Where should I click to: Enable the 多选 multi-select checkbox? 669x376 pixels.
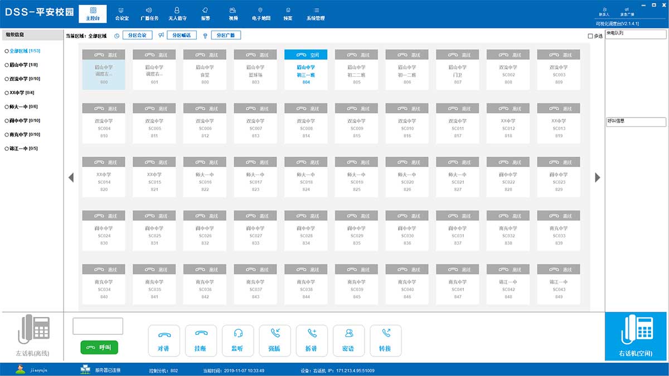point(590,36)
